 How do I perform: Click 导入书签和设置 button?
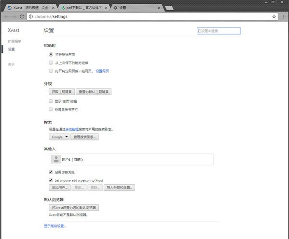120,188
